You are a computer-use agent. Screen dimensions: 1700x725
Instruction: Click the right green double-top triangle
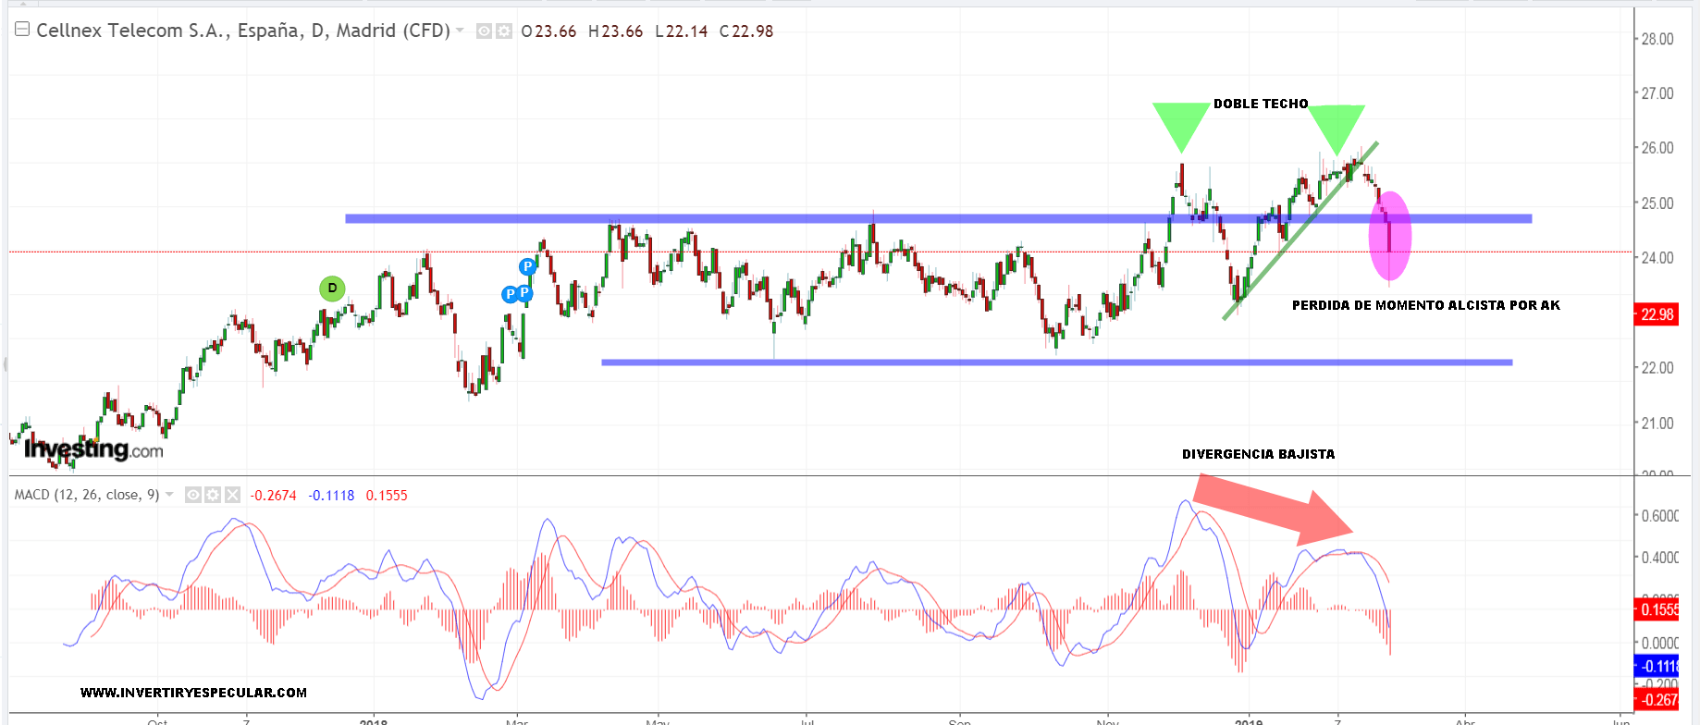(1337, 125)
